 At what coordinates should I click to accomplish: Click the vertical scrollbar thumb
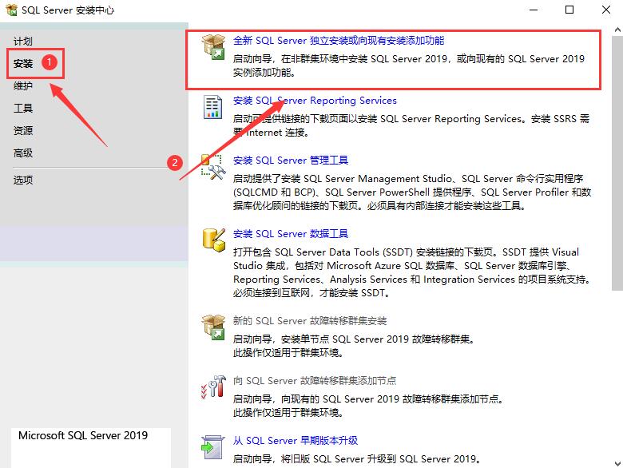[617, 163]
